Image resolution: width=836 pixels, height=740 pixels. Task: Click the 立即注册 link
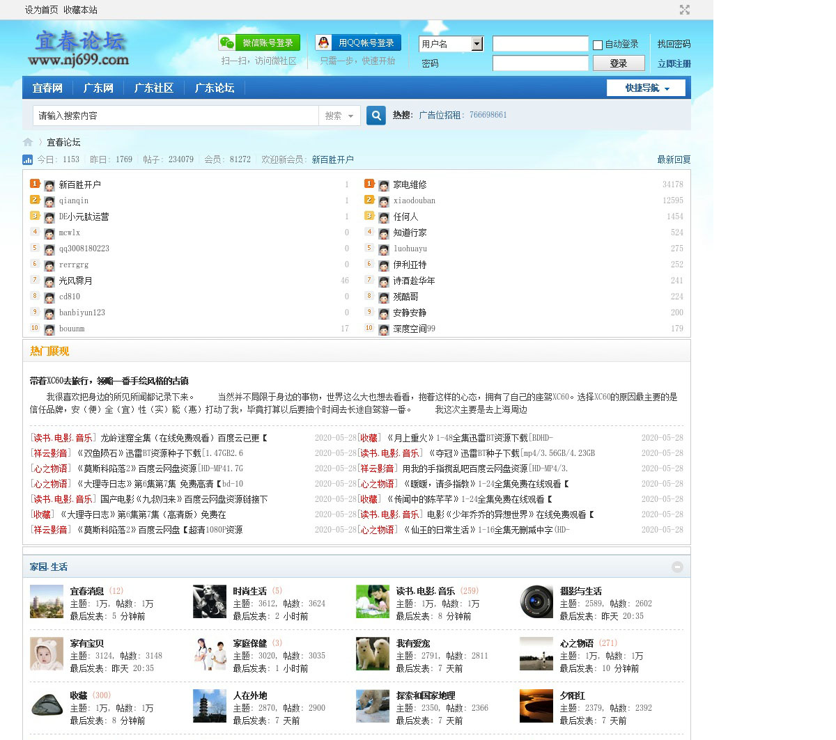click(674, 63)
